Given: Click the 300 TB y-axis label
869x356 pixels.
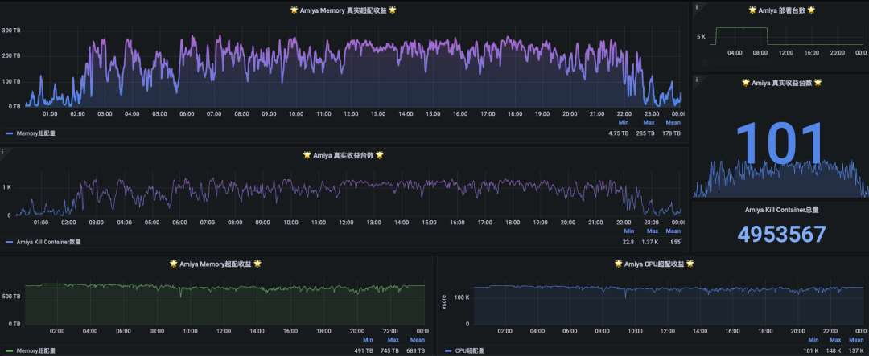Looking at the screenshot, I should 11,30.
